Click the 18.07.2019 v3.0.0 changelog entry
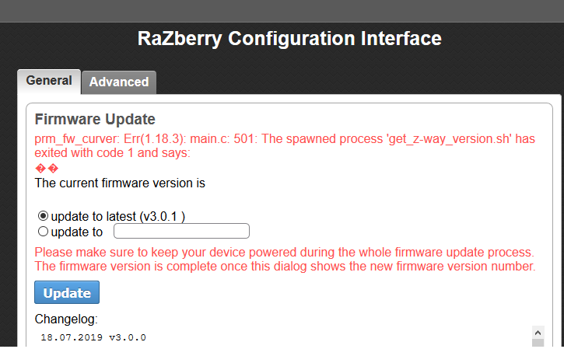This screenshot has height=349, width=564. pos(93,337)
